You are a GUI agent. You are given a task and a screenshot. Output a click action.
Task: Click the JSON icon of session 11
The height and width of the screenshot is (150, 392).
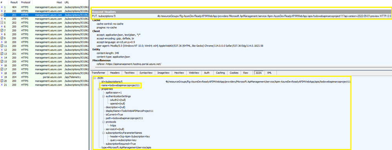[x=2, y=46]
